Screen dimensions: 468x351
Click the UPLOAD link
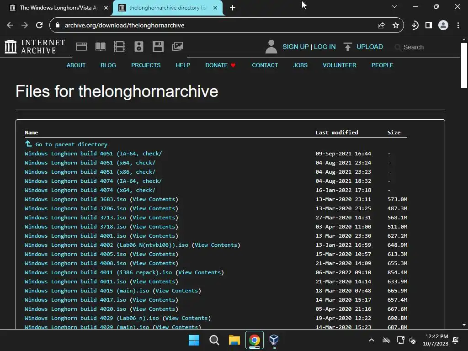(369, 47)
